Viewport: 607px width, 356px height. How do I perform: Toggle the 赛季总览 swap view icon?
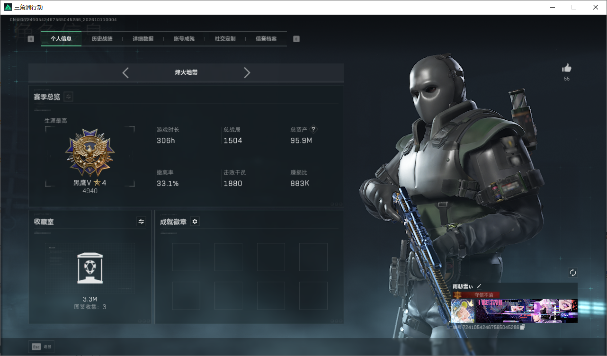69,97
